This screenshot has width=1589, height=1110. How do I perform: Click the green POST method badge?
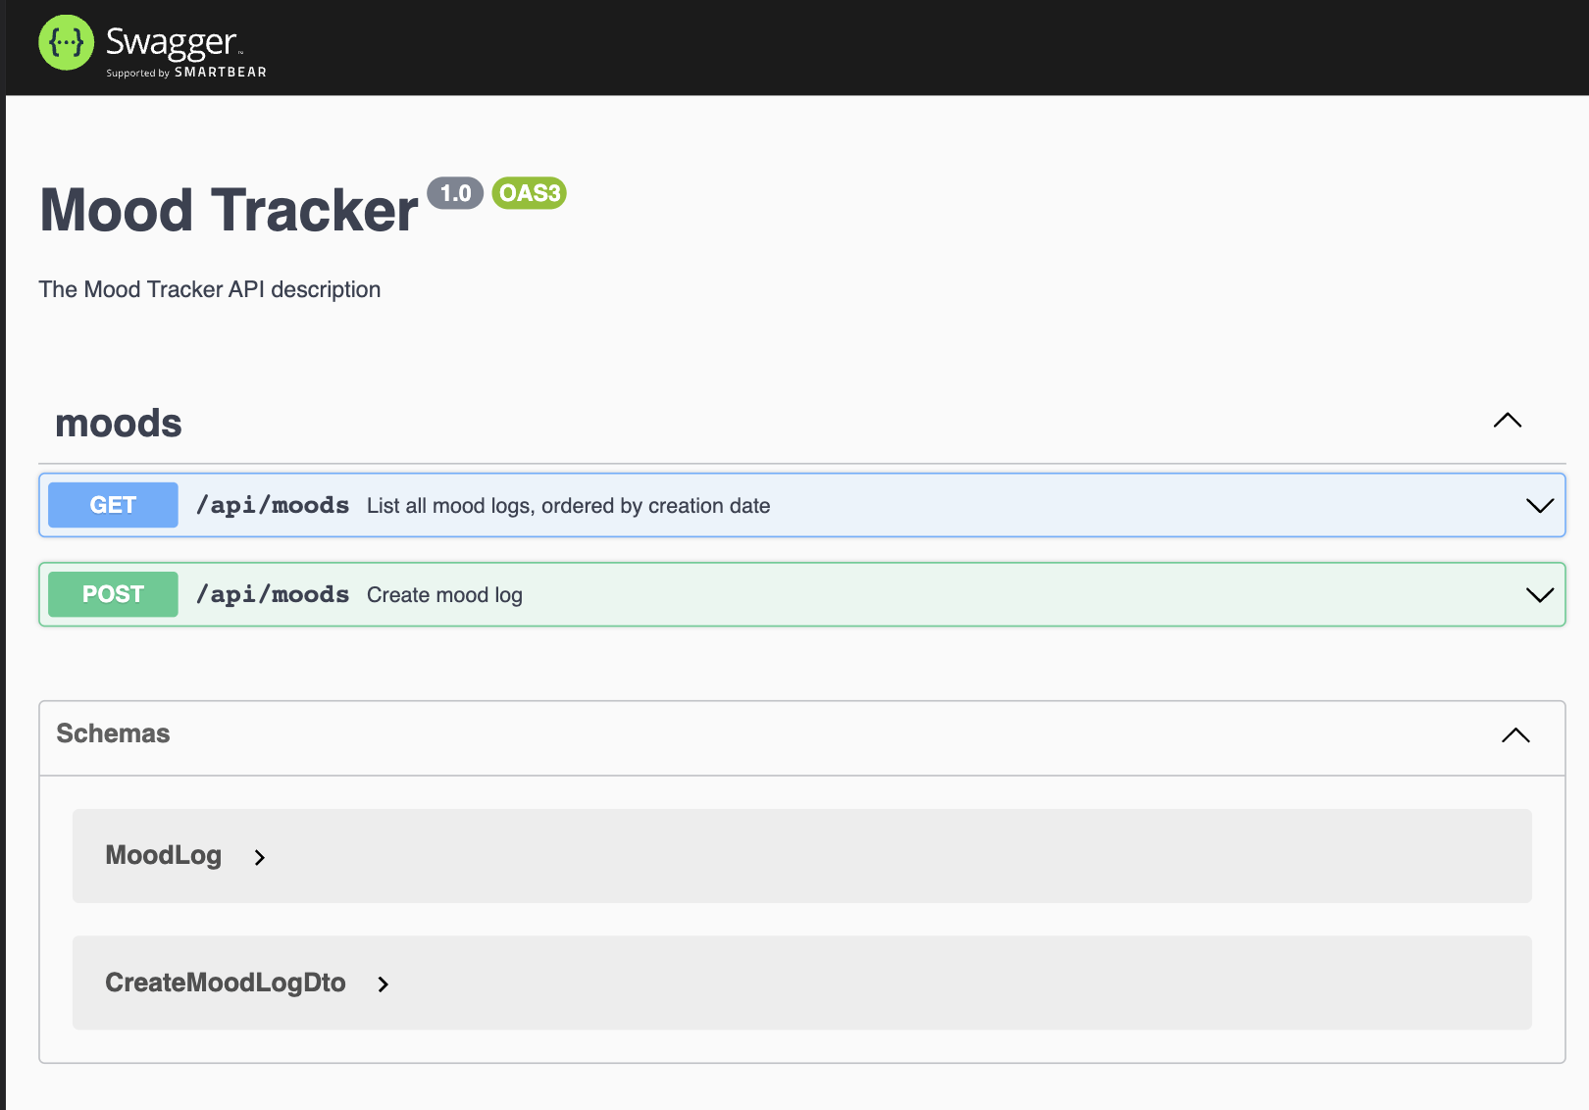click(x=113, y=594)
